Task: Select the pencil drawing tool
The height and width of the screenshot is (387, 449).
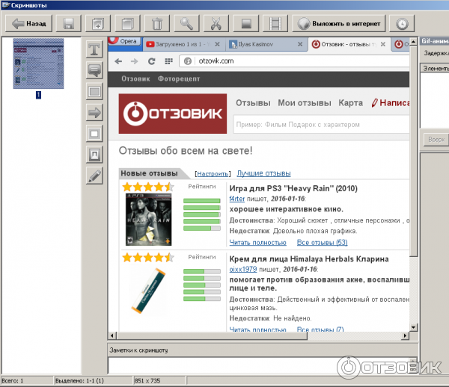Action: pos(94,176)
